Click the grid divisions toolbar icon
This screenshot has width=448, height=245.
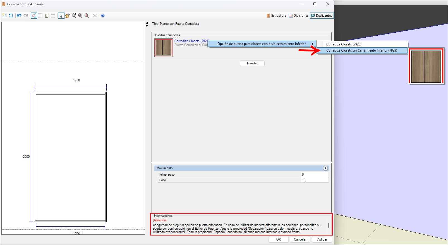[x=53, y=16]
